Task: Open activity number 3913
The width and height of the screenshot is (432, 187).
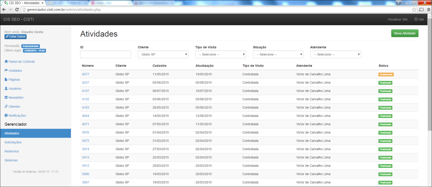Action: click(x=86, y=157)
